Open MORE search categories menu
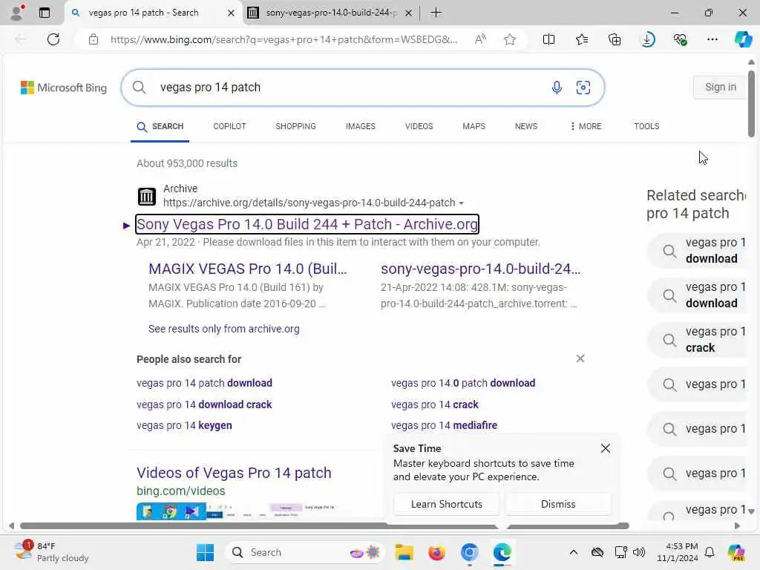The height and width of the screenshot is (570, 760). pyautogui.click(x=586, y=126)
